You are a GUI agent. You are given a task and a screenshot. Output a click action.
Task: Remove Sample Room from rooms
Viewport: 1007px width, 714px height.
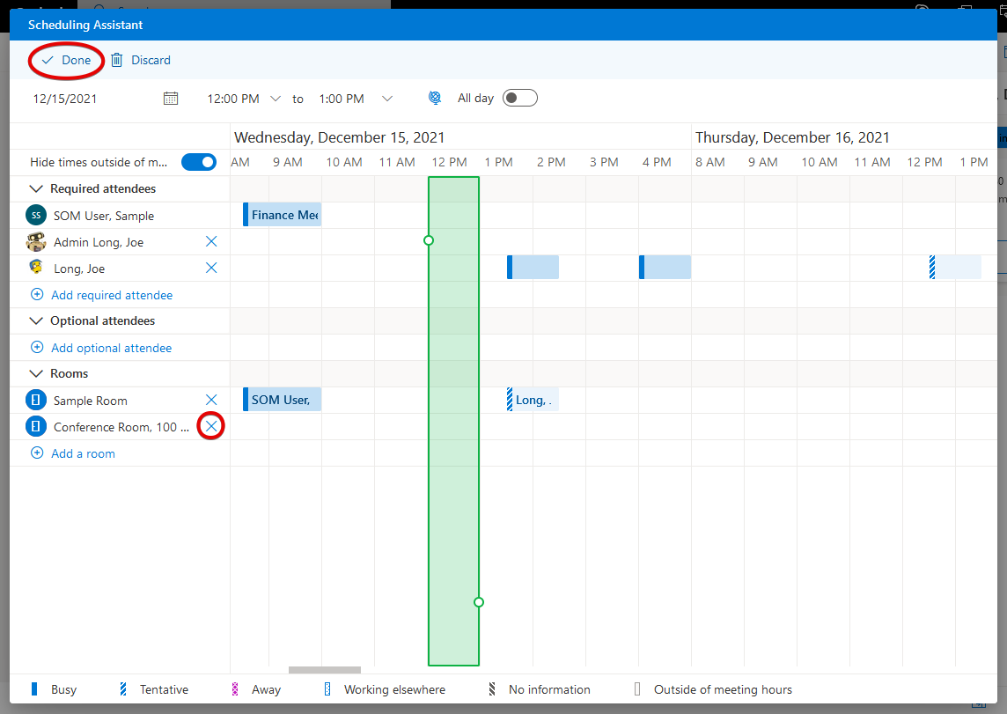[211, 400]
